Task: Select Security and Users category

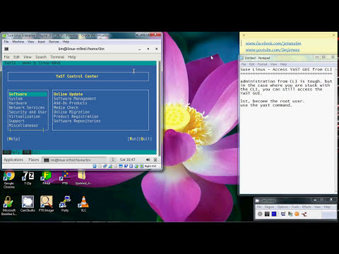Action: [28, 112]
